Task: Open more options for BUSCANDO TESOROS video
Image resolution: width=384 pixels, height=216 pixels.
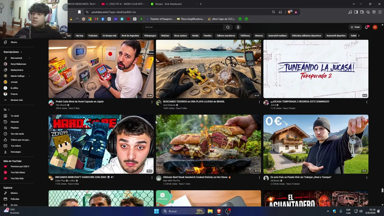Action: (259, 102)
